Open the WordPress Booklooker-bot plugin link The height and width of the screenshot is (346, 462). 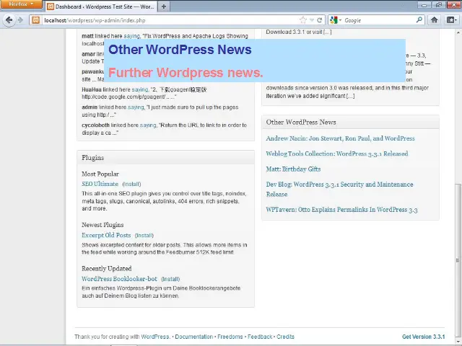pyautogui.click(x=119, y=279)
